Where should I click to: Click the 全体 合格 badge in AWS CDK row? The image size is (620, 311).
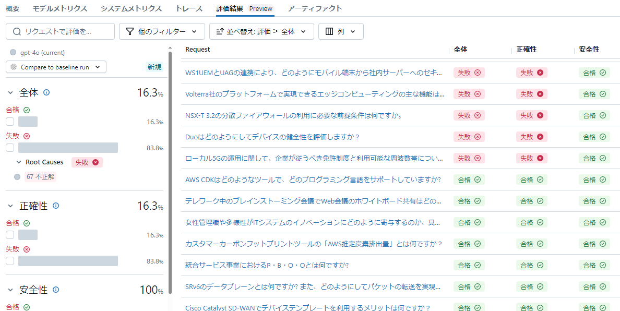469,180
